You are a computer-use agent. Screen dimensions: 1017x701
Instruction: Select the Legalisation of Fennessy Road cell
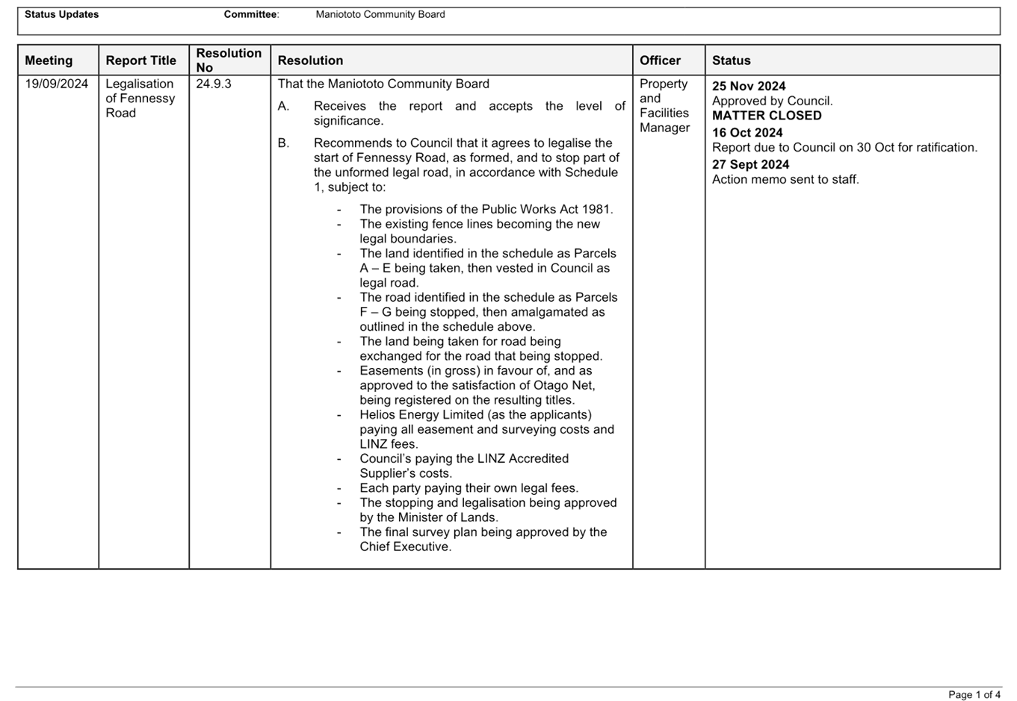140,99
